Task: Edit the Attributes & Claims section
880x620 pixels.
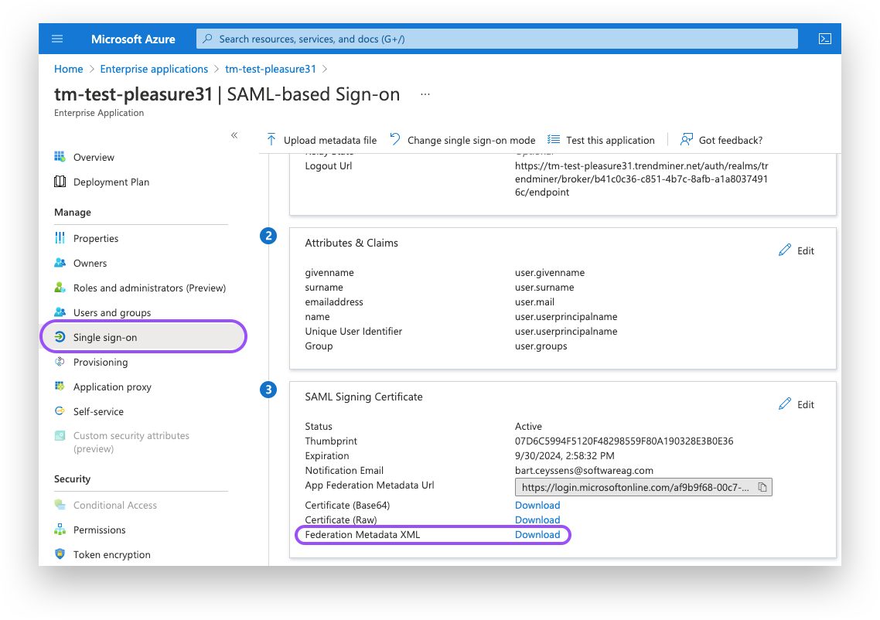Action: [796, 250]
